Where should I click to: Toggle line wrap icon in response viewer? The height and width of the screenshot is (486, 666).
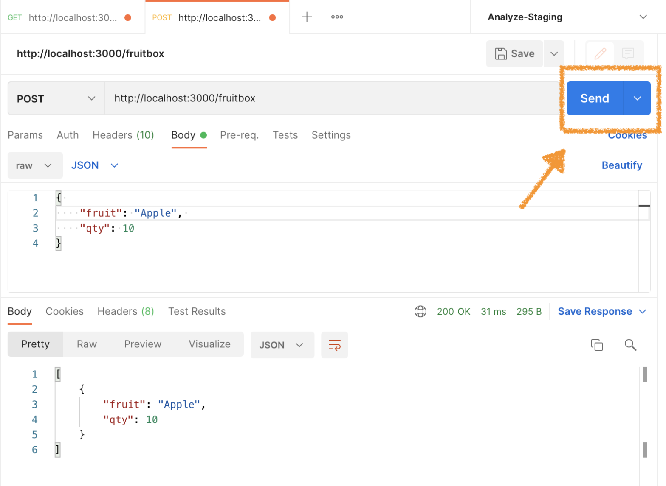(x=335, y=345)
